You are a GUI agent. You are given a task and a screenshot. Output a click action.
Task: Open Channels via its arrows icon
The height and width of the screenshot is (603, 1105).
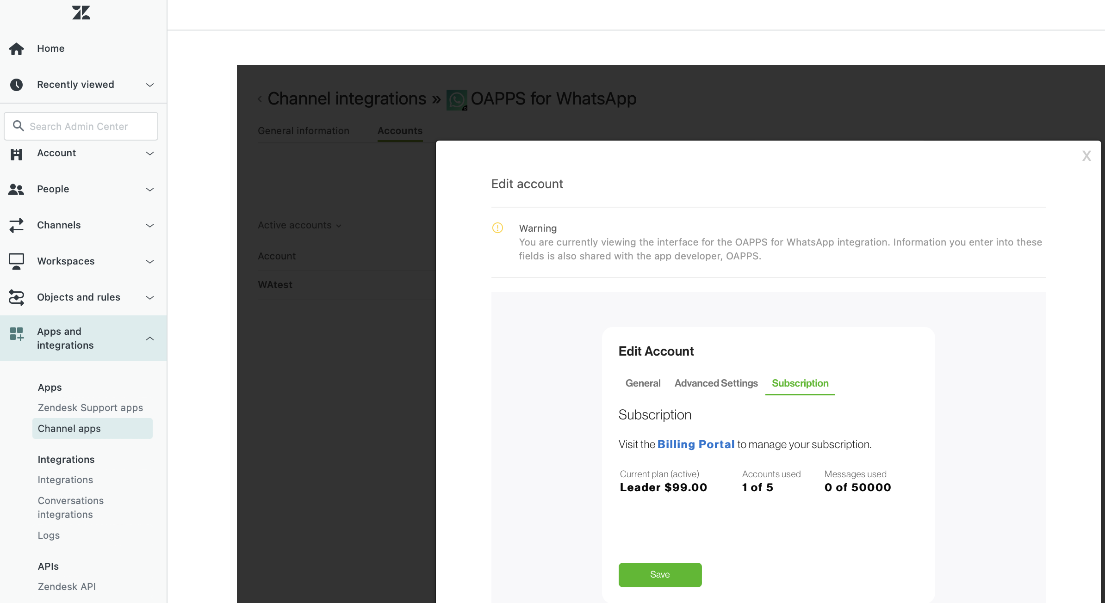[x=16, y=225]
